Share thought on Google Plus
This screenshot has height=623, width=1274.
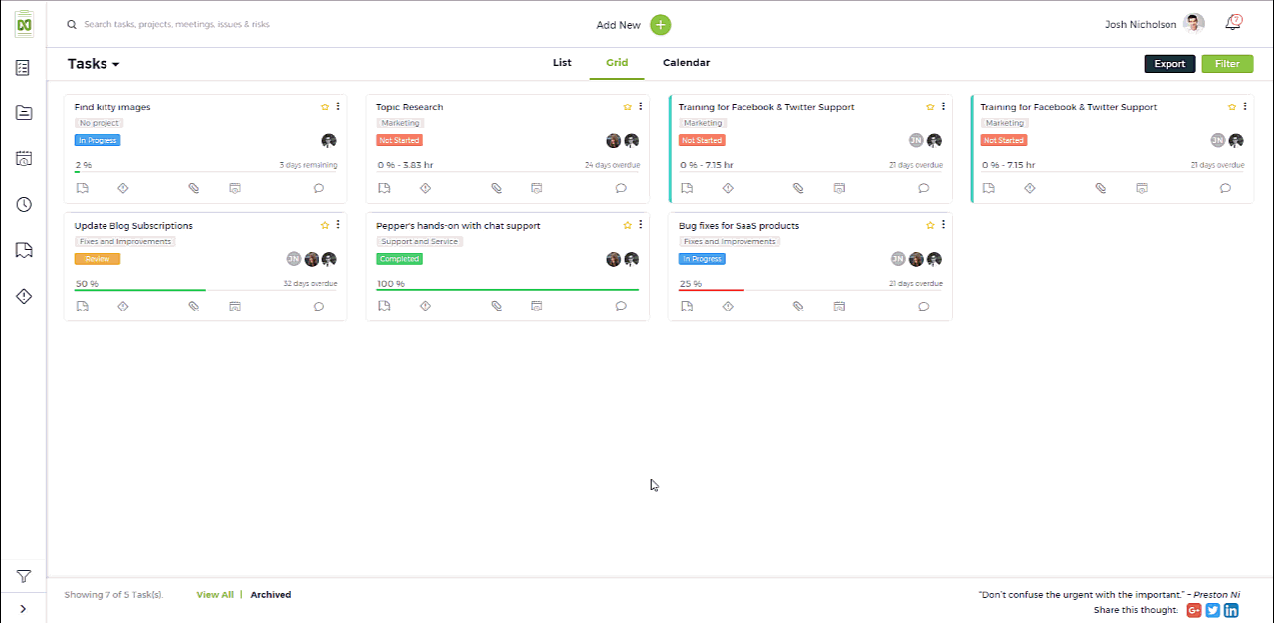click(1194, 610)
